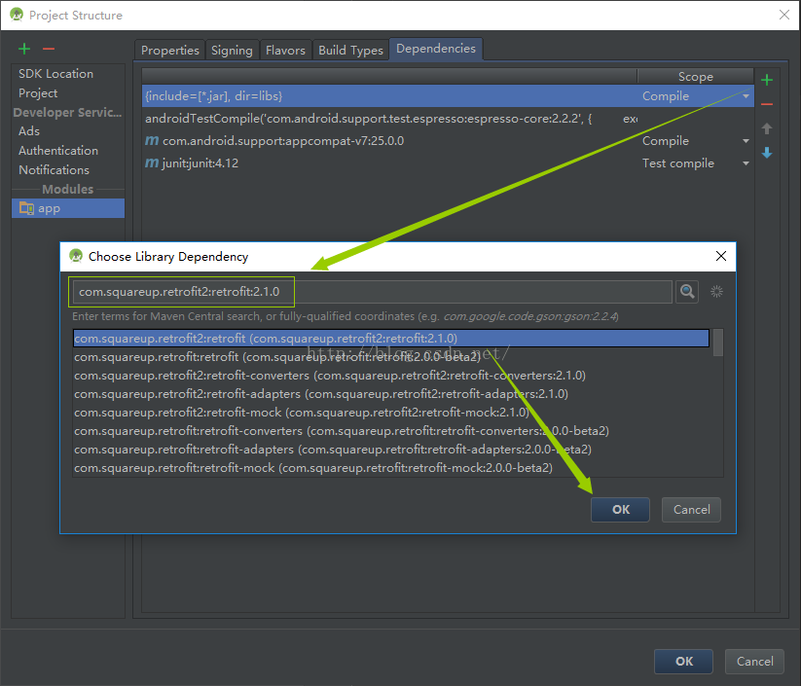Click the red minus remove dependency icon

767,104
